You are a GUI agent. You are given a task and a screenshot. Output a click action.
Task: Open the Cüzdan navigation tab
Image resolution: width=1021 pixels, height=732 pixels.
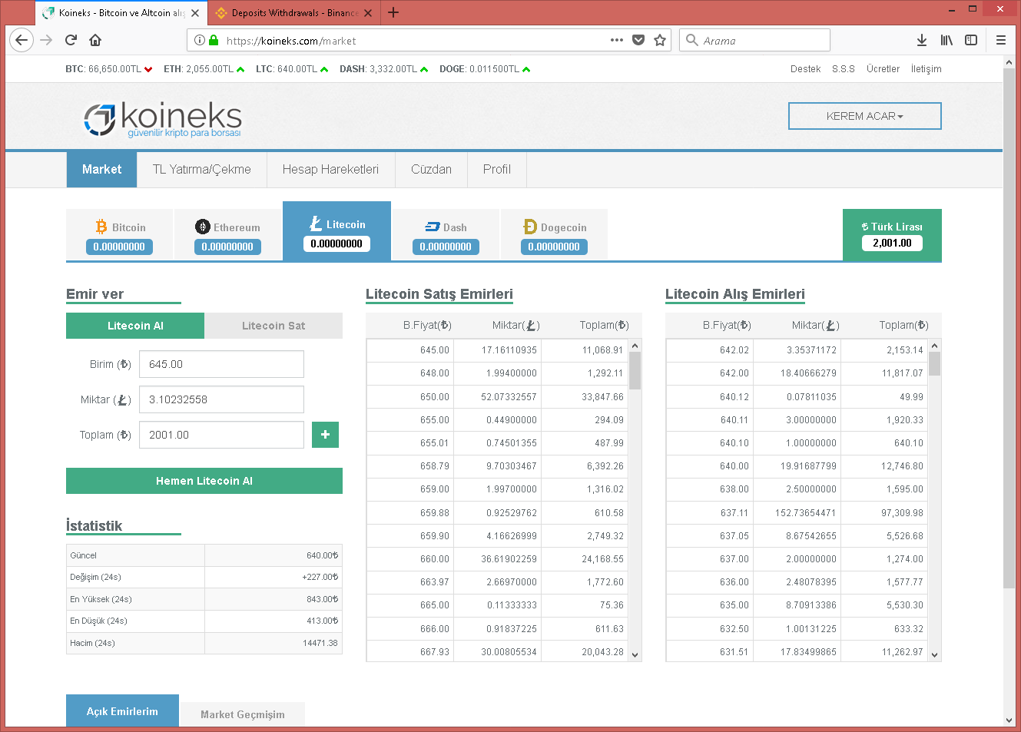pyautogui.click(x=431, y=169)
